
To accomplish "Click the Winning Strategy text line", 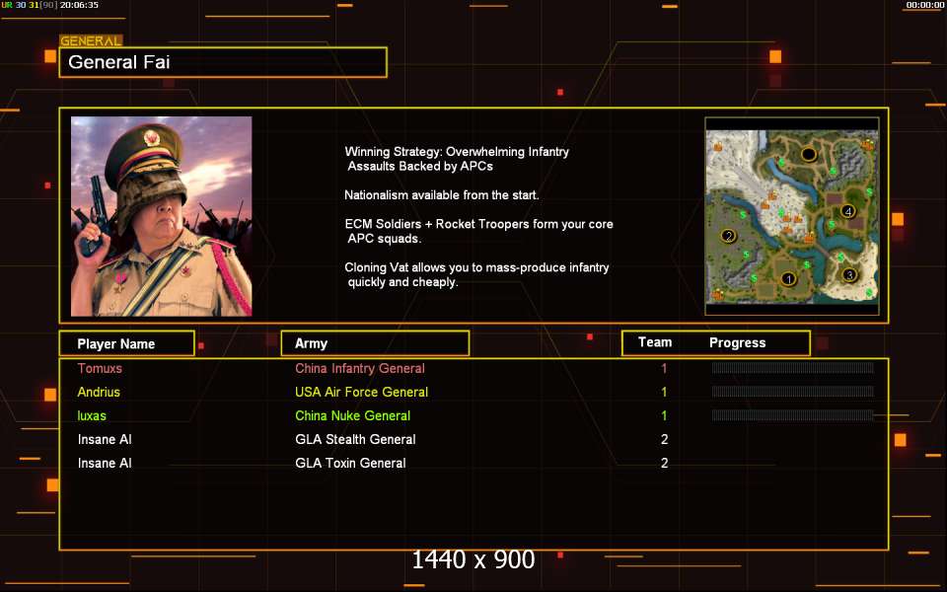I will pos(457,159).
